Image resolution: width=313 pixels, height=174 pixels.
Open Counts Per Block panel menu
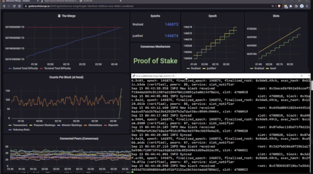(66, 77)
